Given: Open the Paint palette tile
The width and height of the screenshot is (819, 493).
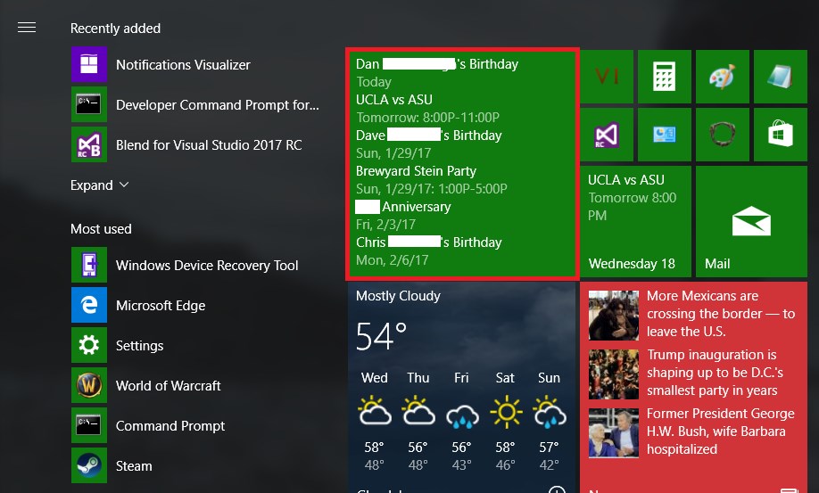Looking at the screenshot, I should [723, 77].
